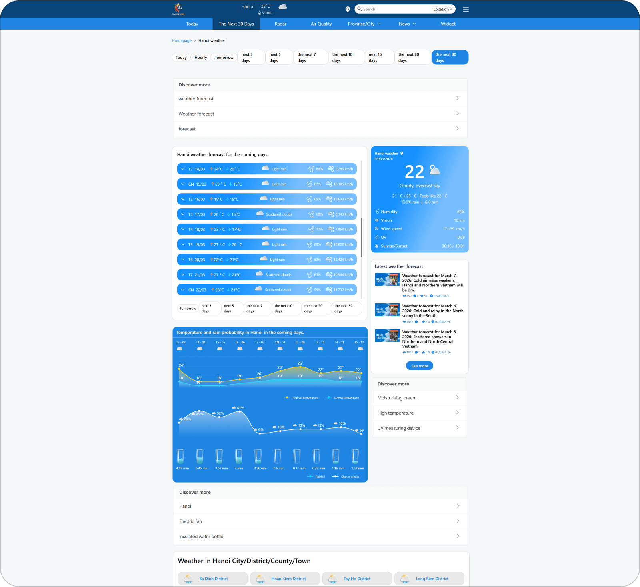Click the weather icon beside Tay Ho District
The width and height of the screenshot is (640, 587).
click(x=333, y=579)
